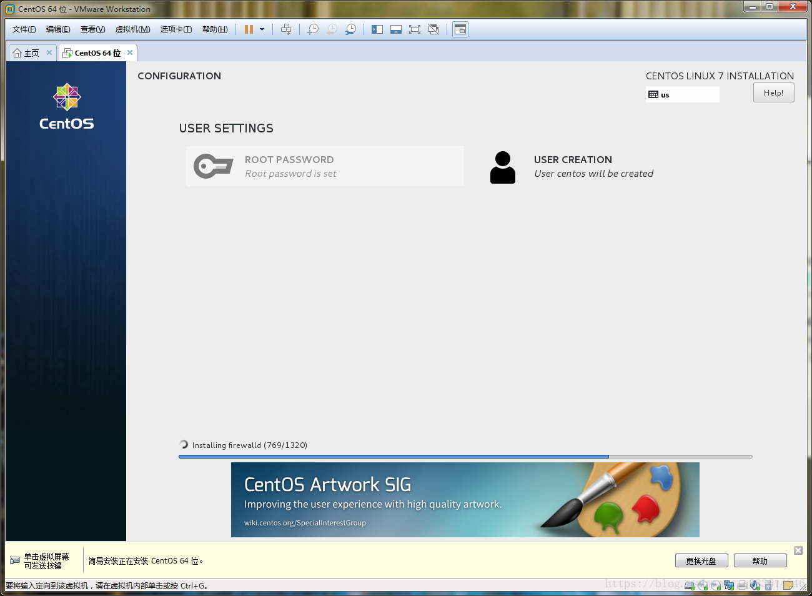This screenshot has width=812, height=596.
Task: Open the 编辑(E) menu
Action: coord(58,29)
